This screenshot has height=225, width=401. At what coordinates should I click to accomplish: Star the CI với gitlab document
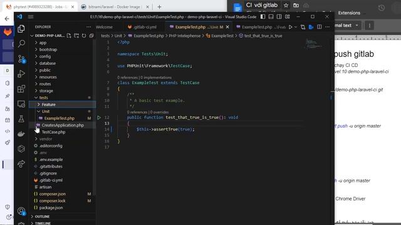point(286,5)
